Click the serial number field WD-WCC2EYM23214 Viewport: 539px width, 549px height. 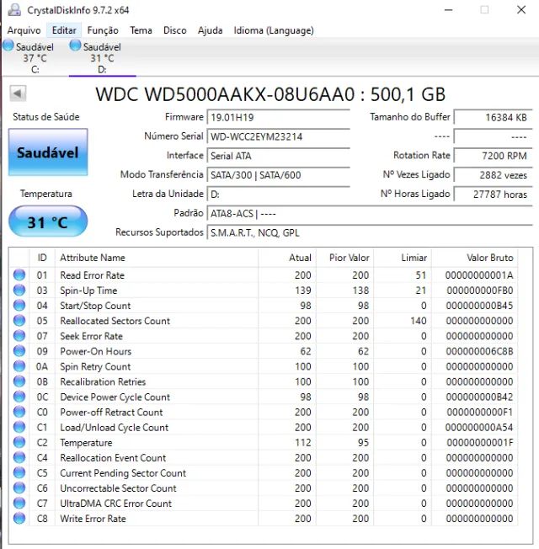(x=279, y=136)
